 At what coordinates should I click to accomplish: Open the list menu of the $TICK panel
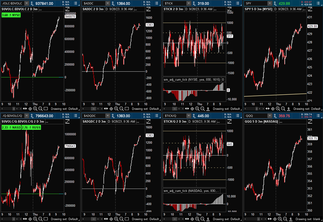(x=238, y=3)
